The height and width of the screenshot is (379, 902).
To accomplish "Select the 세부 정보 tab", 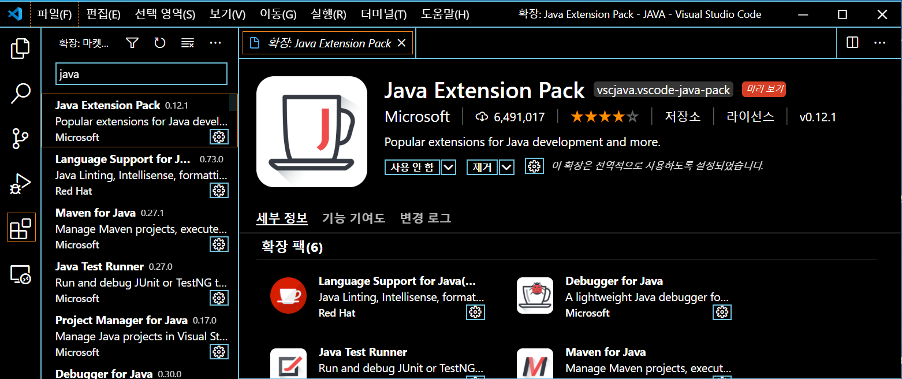I will (282, 218).
